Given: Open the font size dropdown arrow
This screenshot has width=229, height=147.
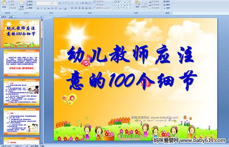Looking at the screenshot, I should pos(56,3).
